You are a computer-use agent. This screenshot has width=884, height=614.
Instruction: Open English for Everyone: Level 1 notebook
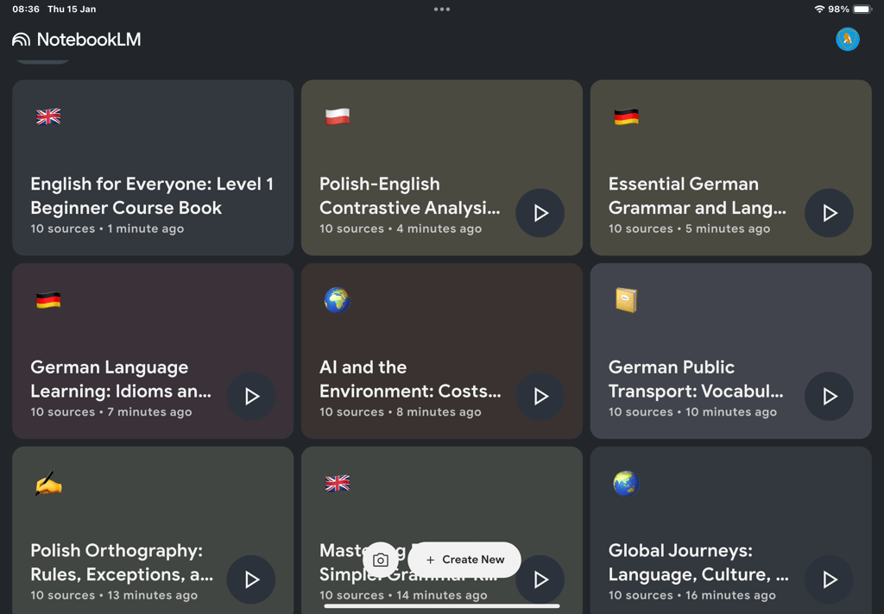(x=152, y=196)
